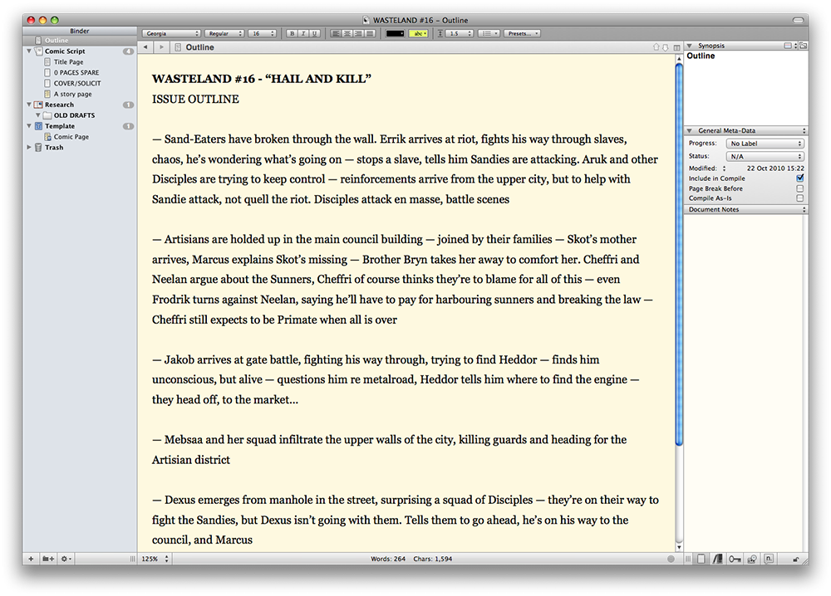Viewport: 831px width, 596px height.
Task: Justify text using the alignment button
Action: click(369, 34)
